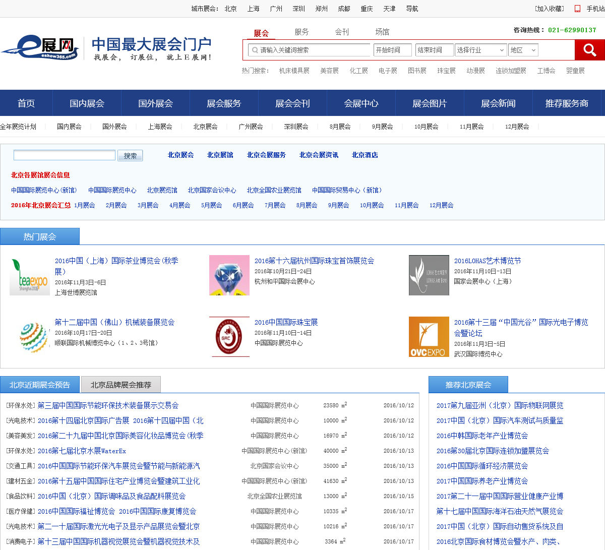Select the 展会 search tab

pos(261,33)
